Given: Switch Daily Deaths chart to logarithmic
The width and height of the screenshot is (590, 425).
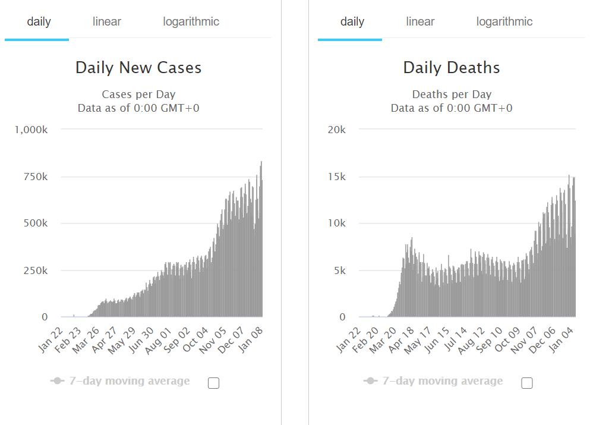Looking at the screenshot, I should [504, 21].
